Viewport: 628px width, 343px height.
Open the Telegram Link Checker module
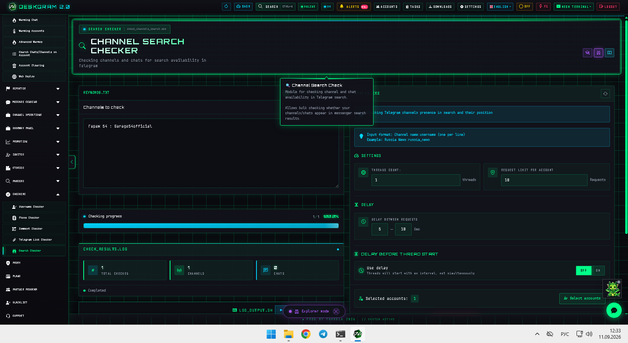click(34, 240)
